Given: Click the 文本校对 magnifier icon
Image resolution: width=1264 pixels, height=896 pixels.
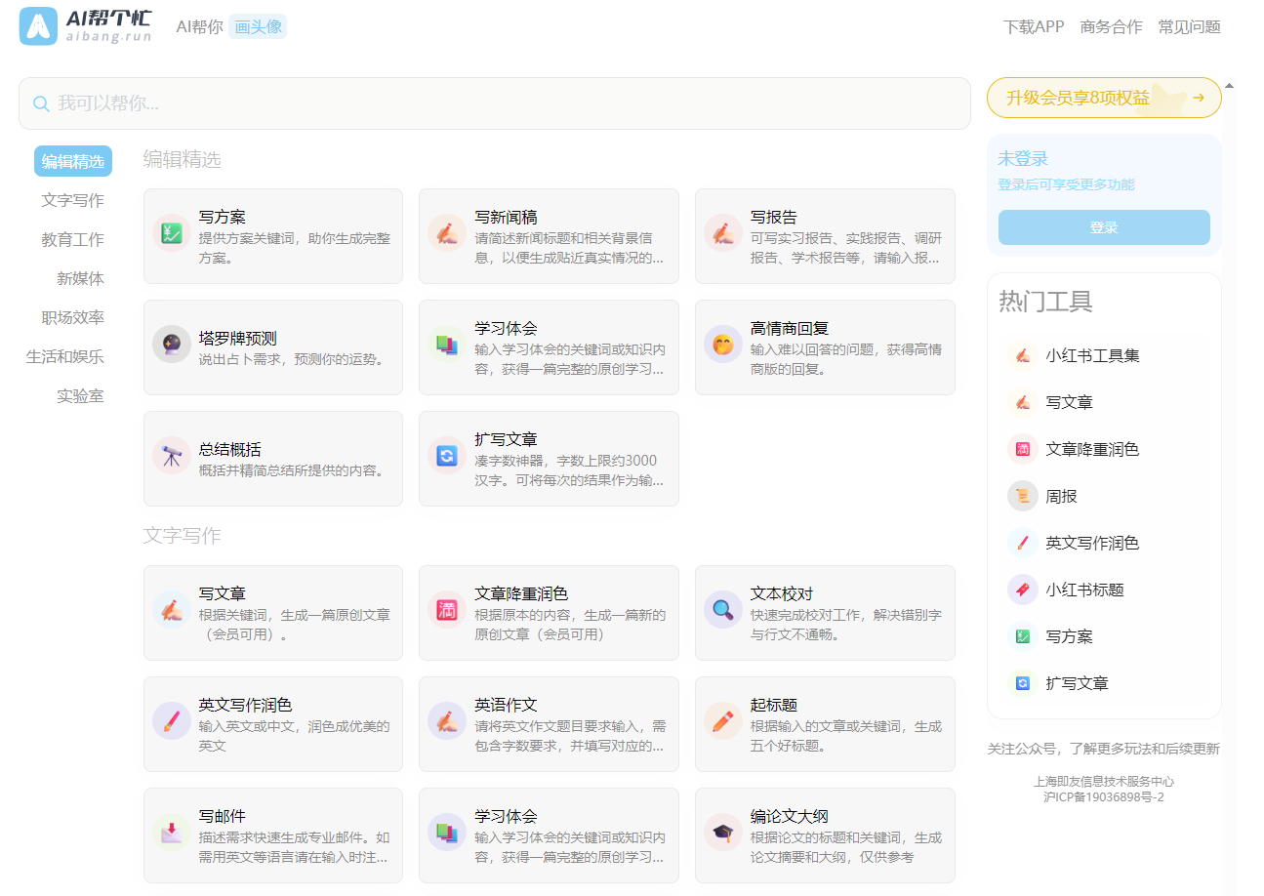Looking at the screenshot, I should tap(723, 610).
